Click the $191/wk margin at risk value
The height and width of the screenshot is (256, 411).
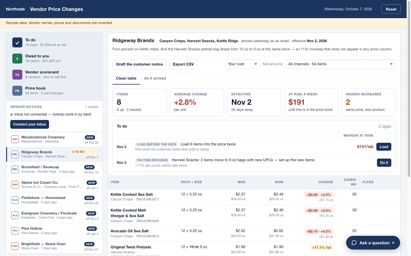click(365, 147)
